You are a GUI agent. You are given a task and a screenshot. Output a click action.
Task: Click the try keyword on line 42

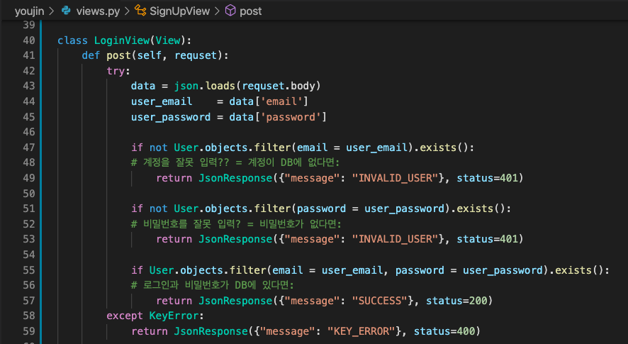click(116, 71)
